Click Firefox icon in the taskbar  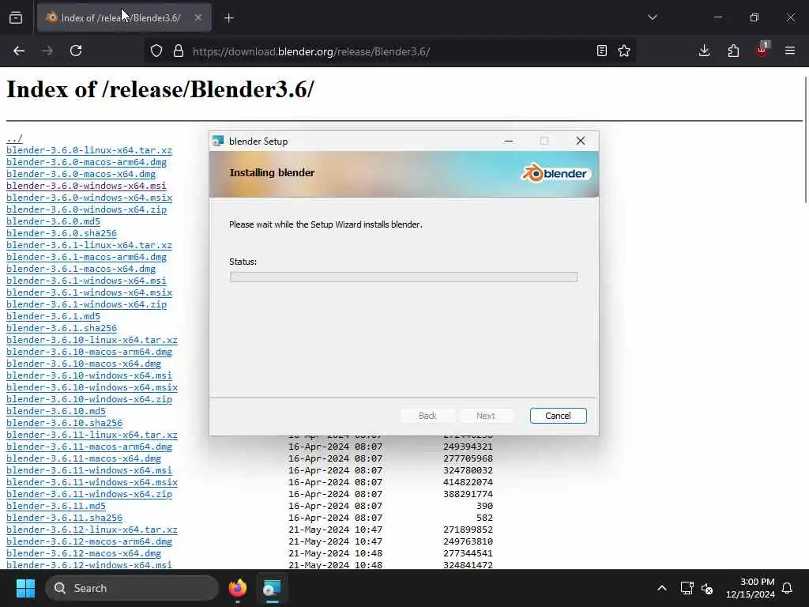pos(238,588)
